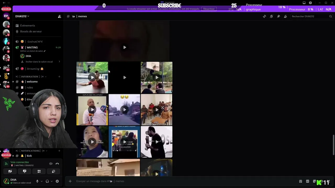The height and width of the screenshot is (188, 335).
Task: Open the video thumbnail of the tan house
Action: coord(108,167)
